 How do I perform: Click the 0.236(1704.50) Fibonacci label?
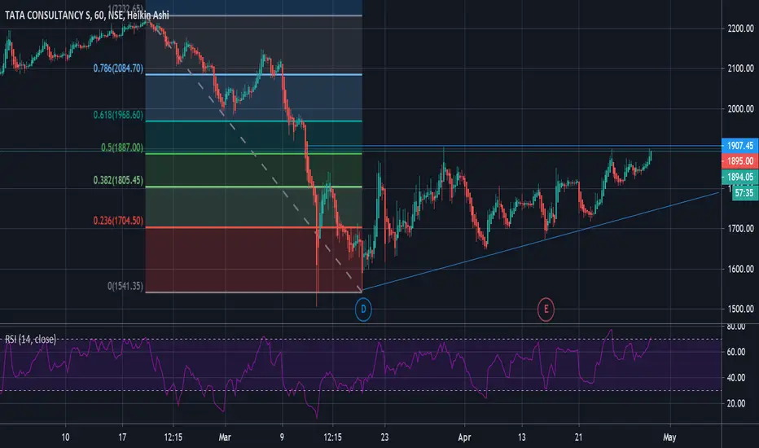pos(118,221)
